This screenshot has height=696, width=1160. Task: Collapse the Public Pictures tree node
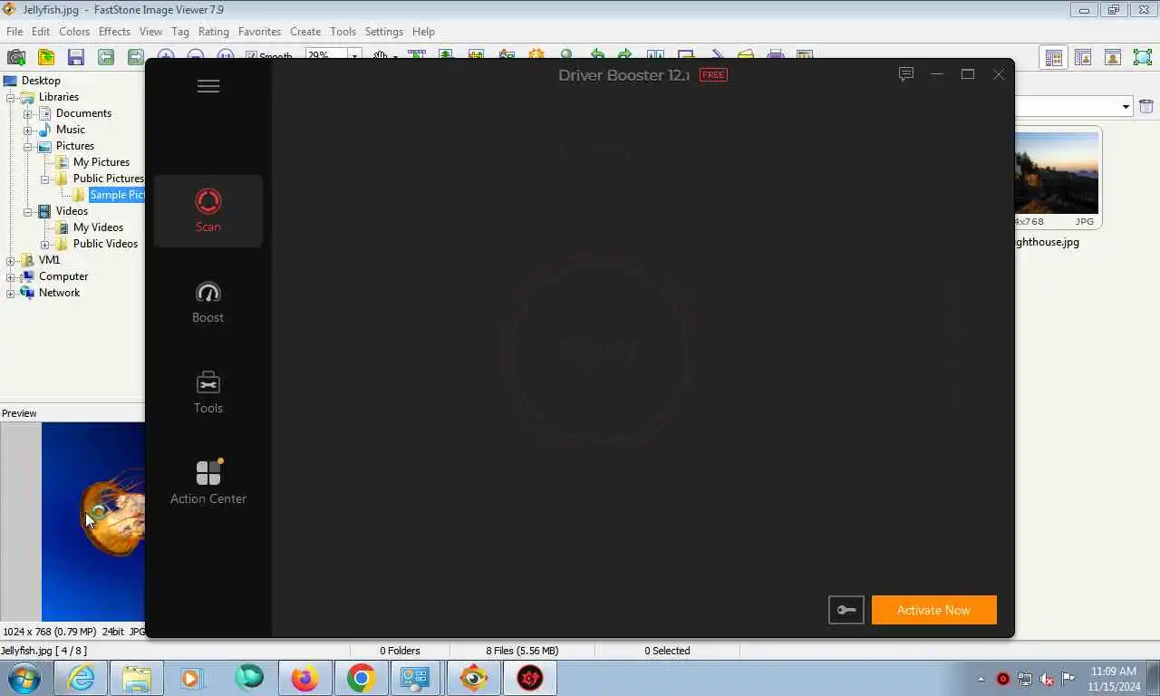(x=45, y=179)
